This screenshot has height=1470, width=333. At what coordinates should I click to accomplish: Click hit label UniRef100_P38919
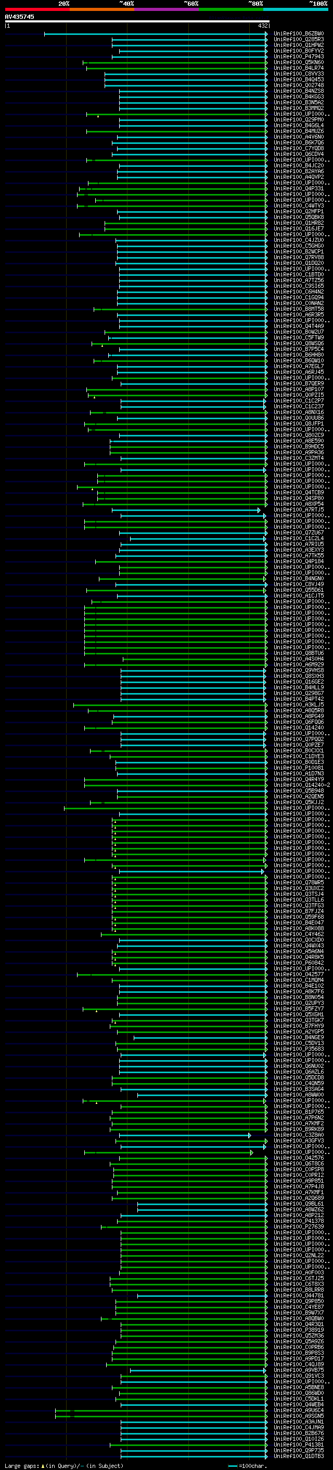pos(299,1330)
